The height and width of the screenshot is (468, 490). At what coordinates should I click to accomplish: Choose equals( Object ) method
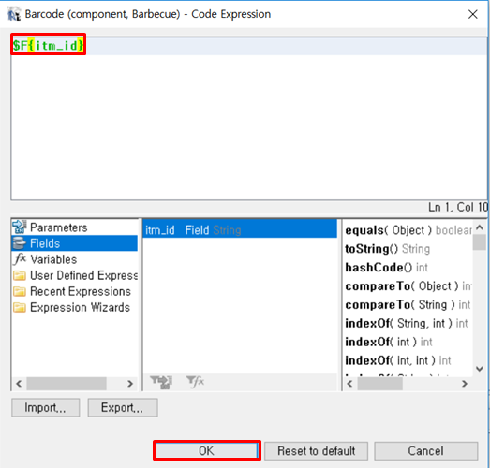408,230
